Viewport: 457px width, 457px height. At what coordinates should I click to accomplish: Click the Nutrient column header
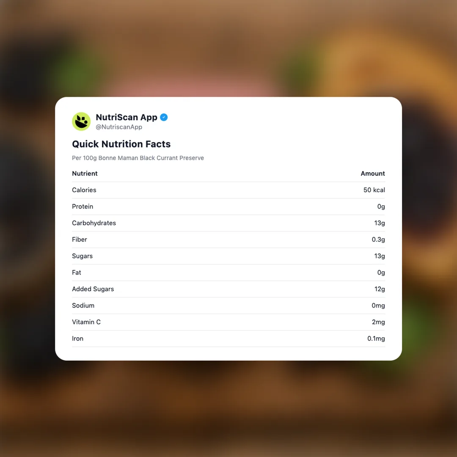pyautogui.click(x=85, y=173)
